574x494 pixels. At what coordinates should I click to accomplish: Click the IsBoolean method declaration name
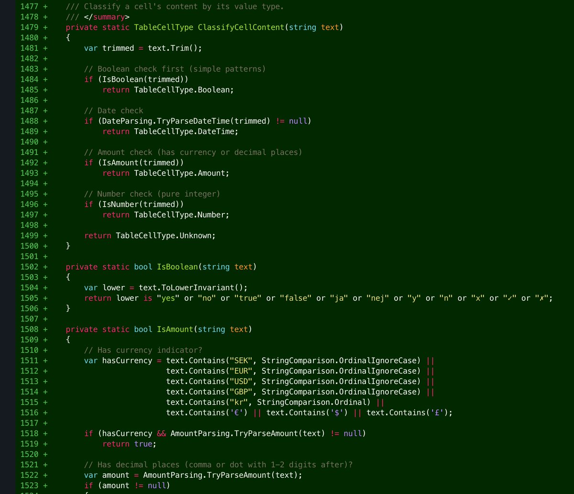(x=177, y=267)
